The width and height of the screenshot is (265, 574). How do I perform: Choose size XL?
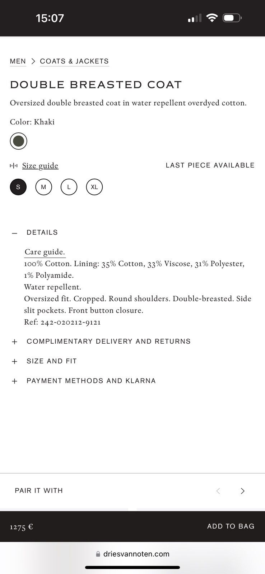tap(94, 187)
